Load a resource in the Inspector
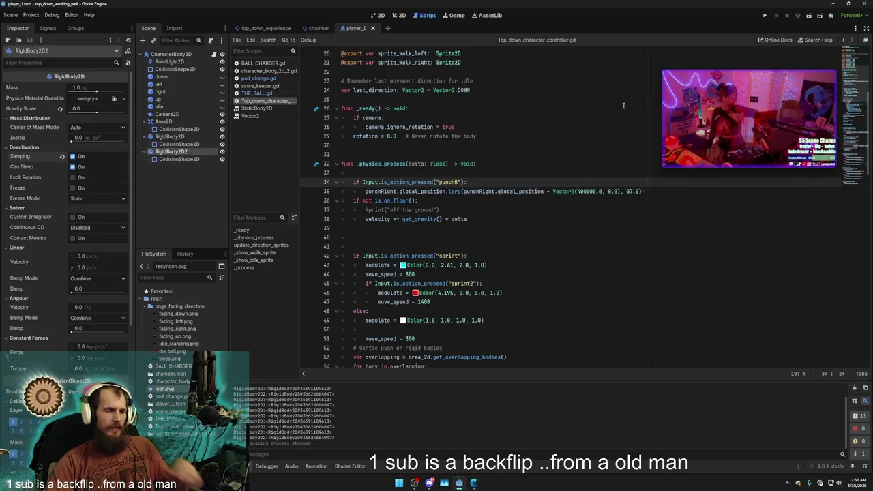The height and width of the screenshot is (491, 873). (x=18, y=40)
